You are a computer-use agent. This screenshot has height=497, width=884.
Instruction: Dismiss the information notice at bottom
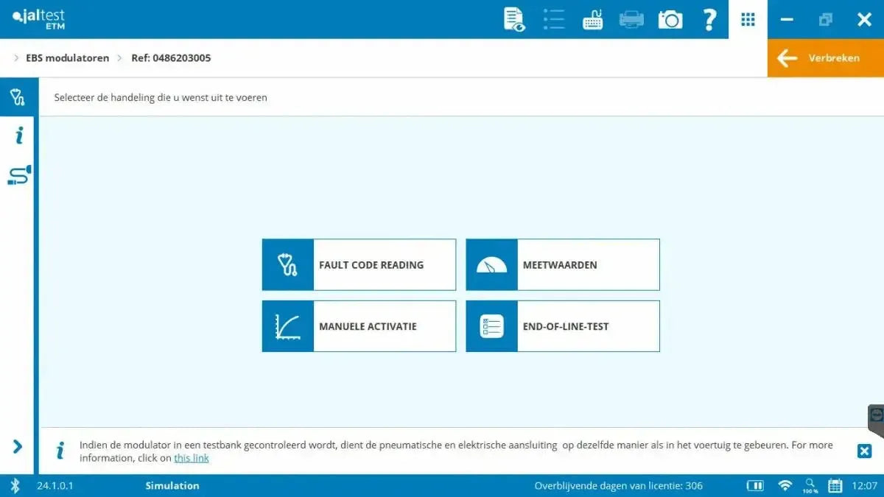click(x=864, y=451)
